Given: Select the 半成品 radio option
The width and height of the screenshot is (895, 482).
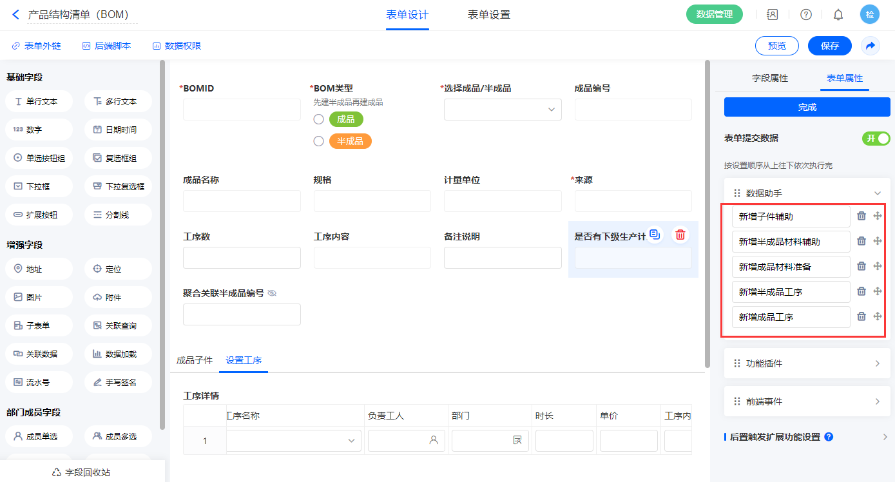Looking at the screenshot, I should tap(318, 141).
